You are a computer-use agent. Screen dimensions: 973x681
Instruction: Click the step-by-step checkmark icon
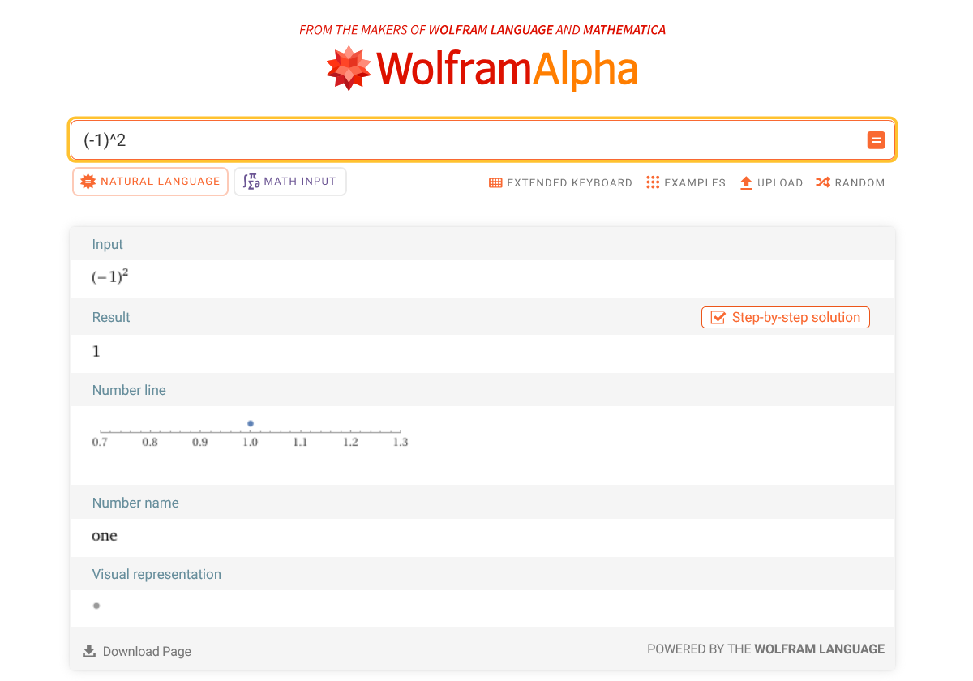point(718,318)
